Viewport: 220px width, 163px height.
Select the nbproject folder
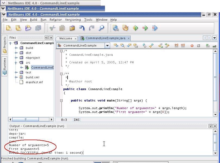33,58
